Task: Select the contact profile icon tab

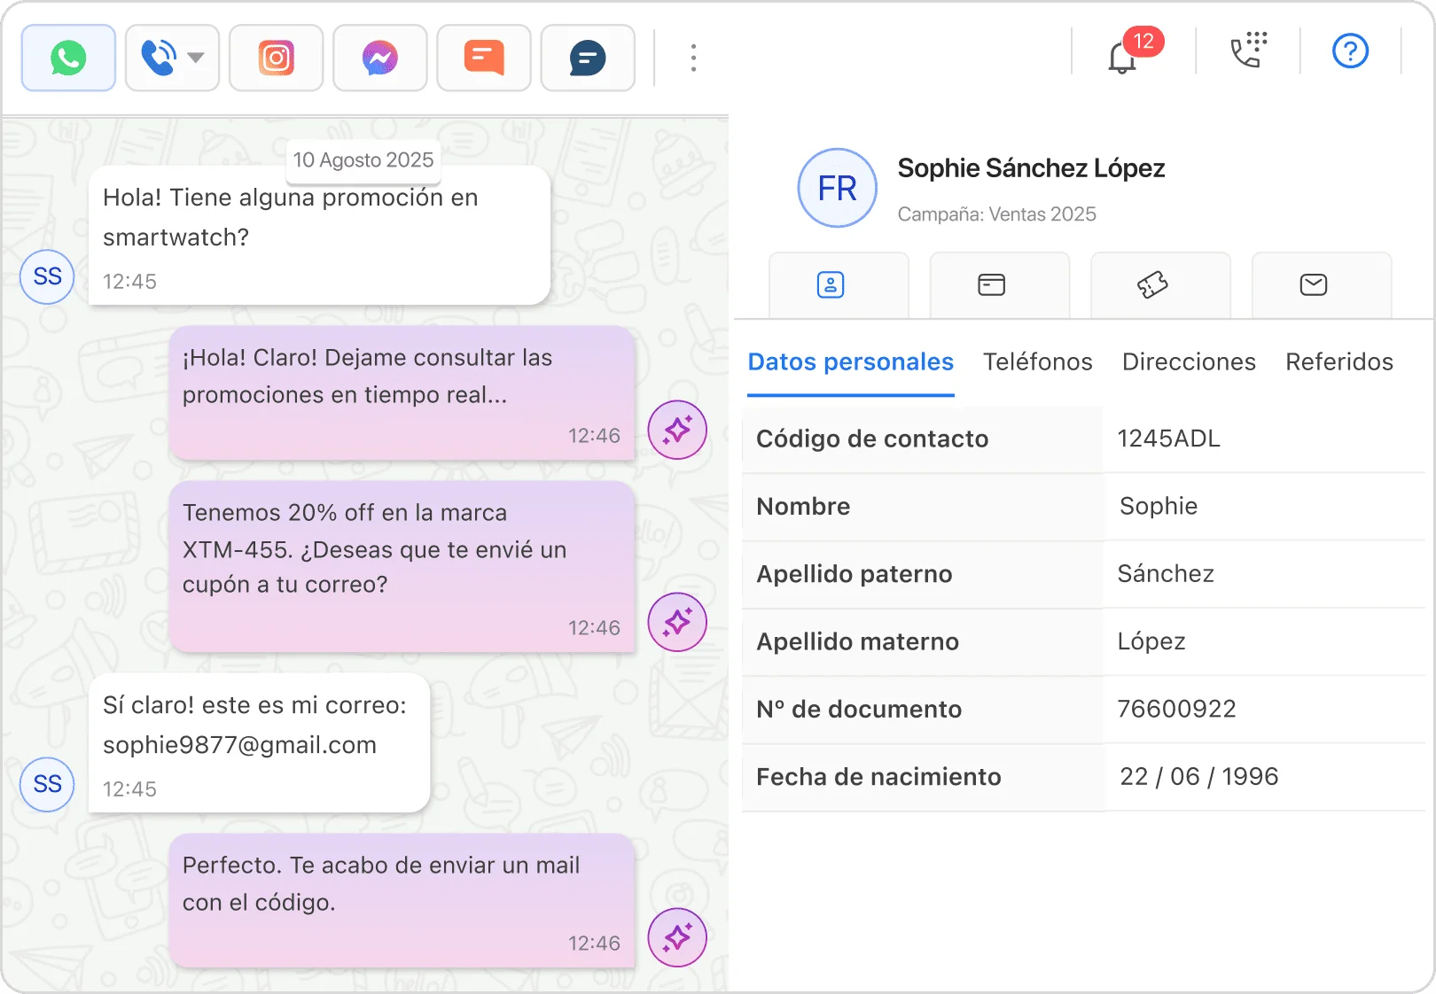Action: pyautogui.click(x=839, y=285)
